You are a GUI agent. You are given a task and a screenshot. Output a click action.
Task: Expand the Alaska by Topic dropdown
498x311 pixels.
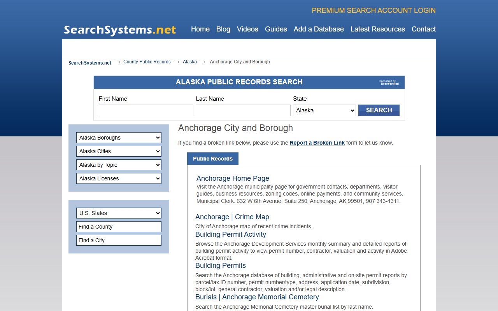pos(119,165)
